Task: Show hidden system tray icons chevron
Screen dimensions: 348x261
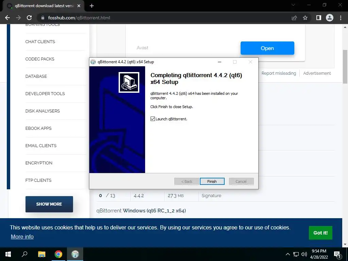Action: point(288,254)
